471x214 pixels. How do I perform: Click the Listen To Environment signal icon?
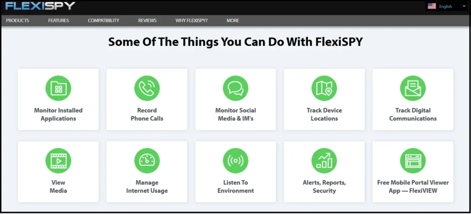click(x=235, y=161)
